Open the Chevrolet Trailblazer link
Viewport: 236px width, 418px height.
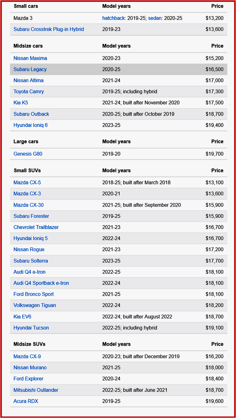tap(36, 227)
